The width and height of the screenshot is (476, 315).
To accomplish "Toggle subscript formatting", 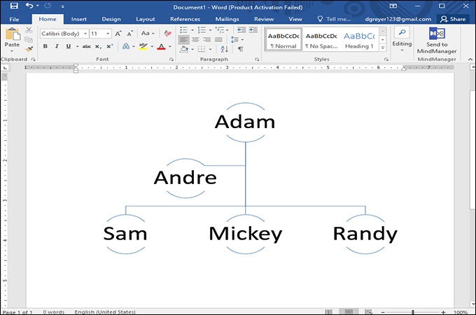I will (98, 46).
